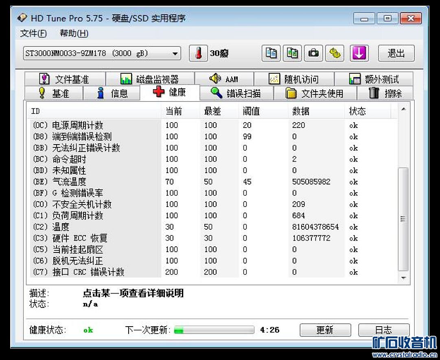The height and width of the screenshot is (360, 440).
Task: Click the data value 220
Action: coord(298,125)
